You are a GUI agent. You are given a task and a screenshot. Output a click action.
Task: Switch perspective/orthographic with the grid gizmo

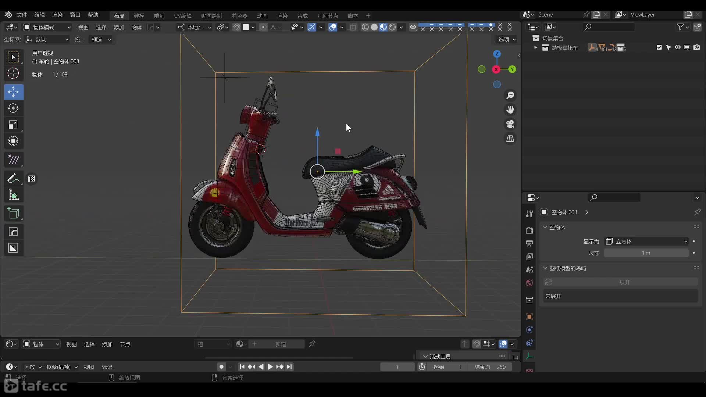point(510,139)
